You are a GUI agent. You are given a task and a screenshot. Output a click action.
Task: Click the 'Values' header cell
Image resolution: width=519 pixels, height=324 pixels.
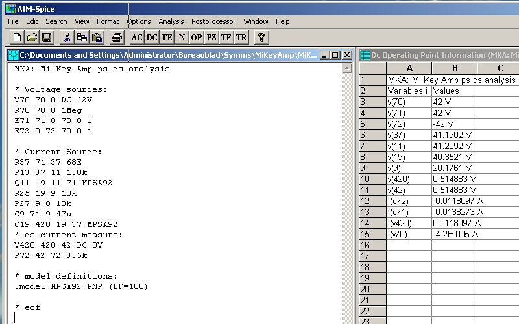point(455,91)
